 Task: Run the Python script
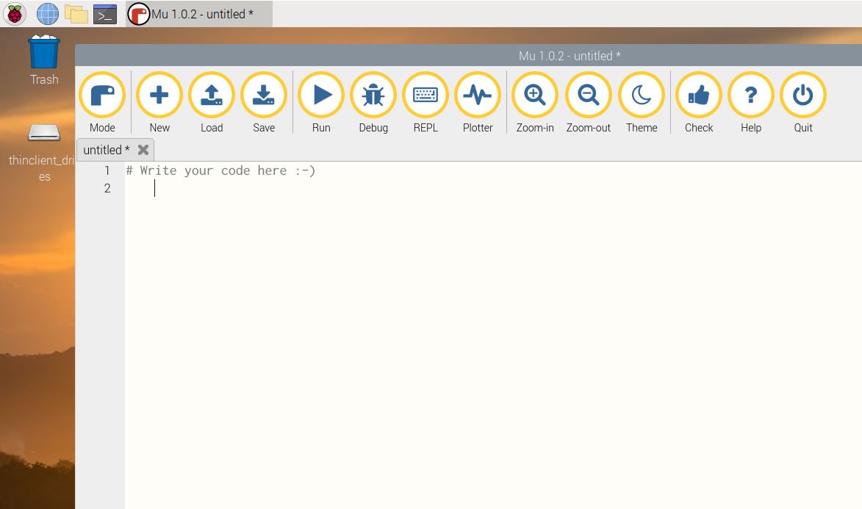pos(321,95)
